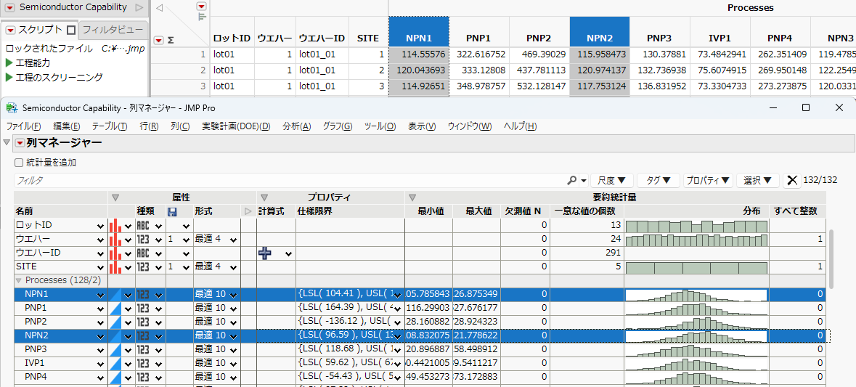
Task: Collapse the 列マネージャー outline with gray triangle
Action: pos(7,143)
